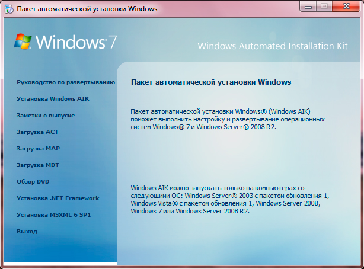Click the Windows 7 flag logo
The height and width of the screenshot is (269, 364).
[23, 41]
